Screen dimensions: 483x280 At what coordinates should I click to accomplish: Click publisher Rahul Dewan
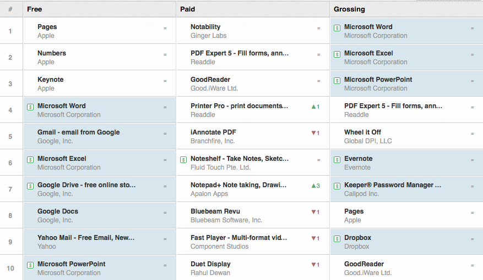[x=210, y=273]
